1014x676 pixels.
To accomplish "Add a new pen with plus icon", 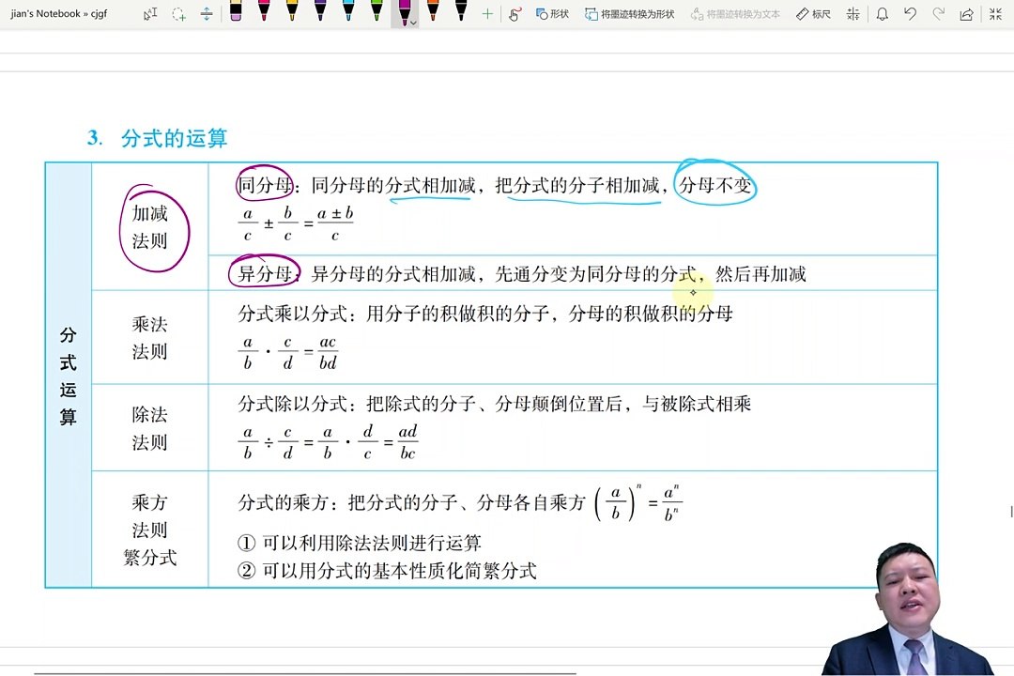I will point(487,13).
